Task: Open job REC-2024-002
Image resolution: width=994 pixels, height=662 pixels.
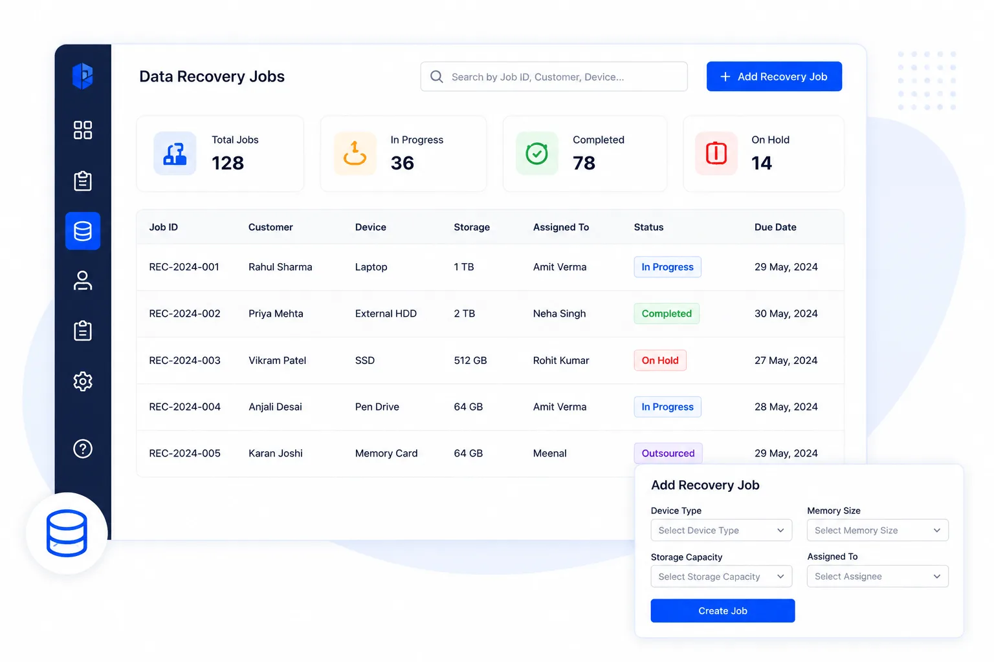Action: click(x=185, y=314)
